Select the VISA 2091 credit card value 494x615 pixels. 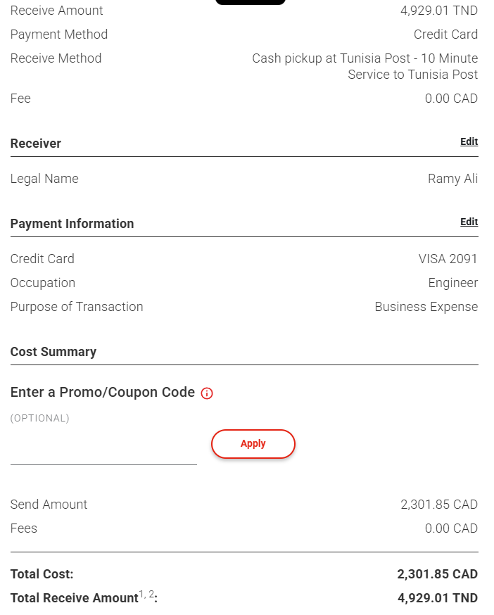tap(448, 259)
